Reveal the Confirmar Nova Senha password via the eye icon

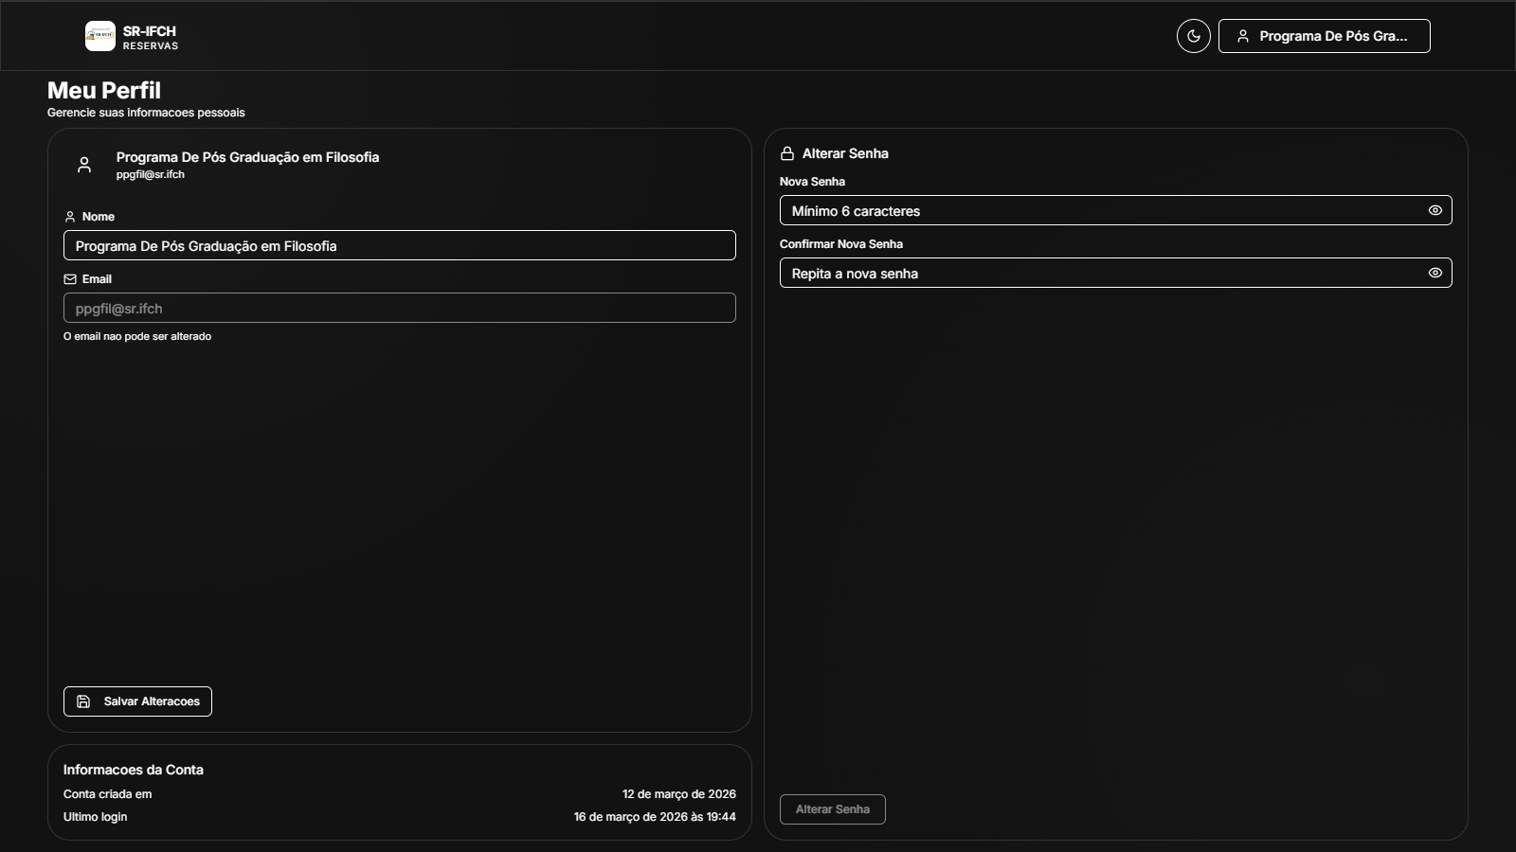[1435, 273]
